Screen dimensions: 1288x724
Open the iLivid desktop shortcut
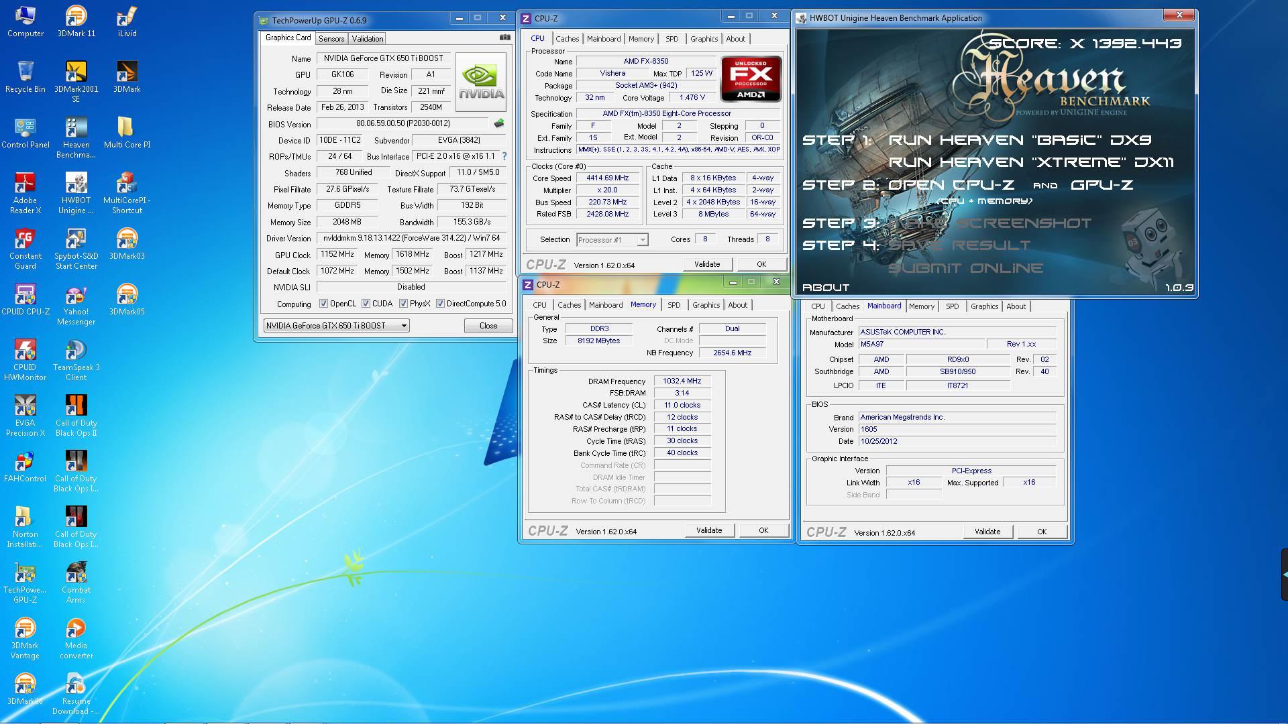(x=127, y=21)
